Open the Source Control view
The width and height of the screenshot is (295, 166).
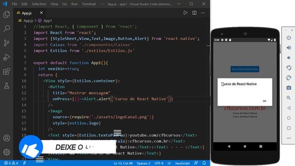click(6, 43)
